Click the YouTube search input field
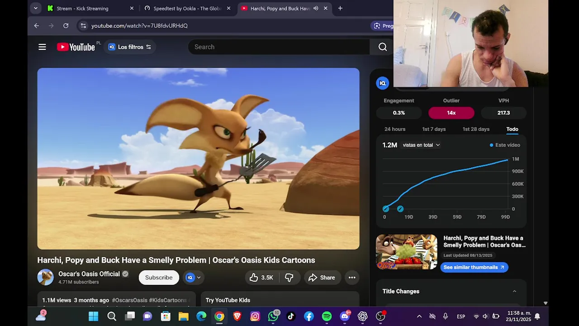Viewport: 579px width, 326px height. pyautogui.click(x=279, y=47)
